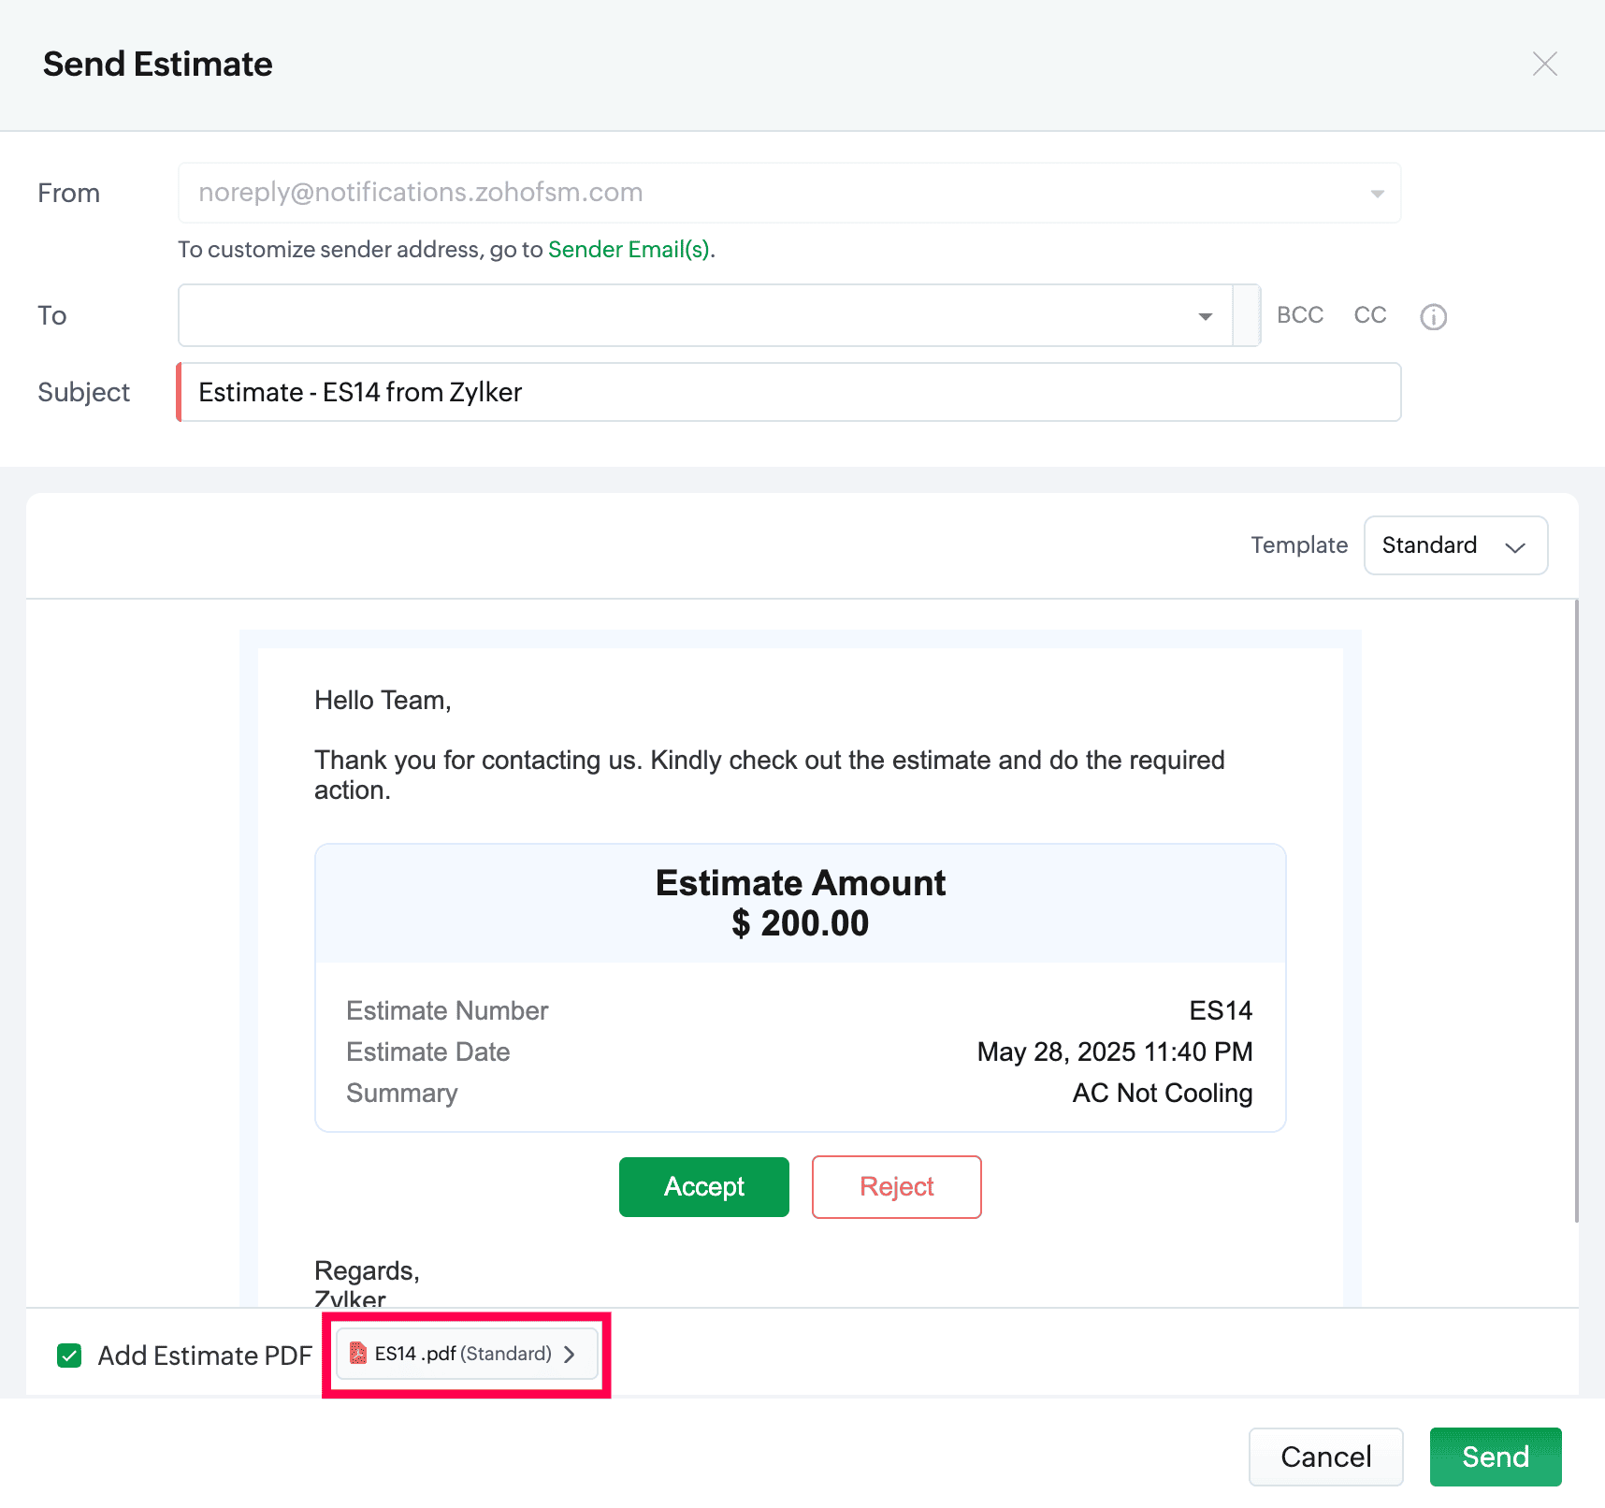
Task: Open the Sender Email(s) link
Action: click(629, 250)
